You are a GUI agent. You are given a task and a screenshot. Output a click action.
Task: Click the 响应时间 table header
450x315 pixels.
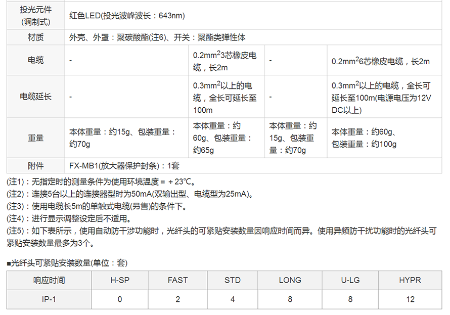click(x=49, y=280)
